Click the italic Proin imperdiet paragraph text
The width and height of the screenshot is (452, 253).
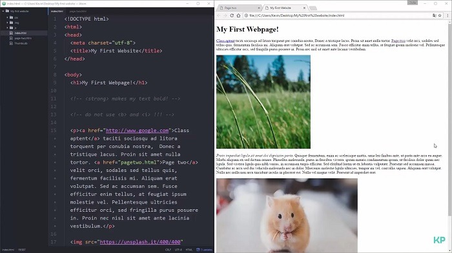click(254, 156)
